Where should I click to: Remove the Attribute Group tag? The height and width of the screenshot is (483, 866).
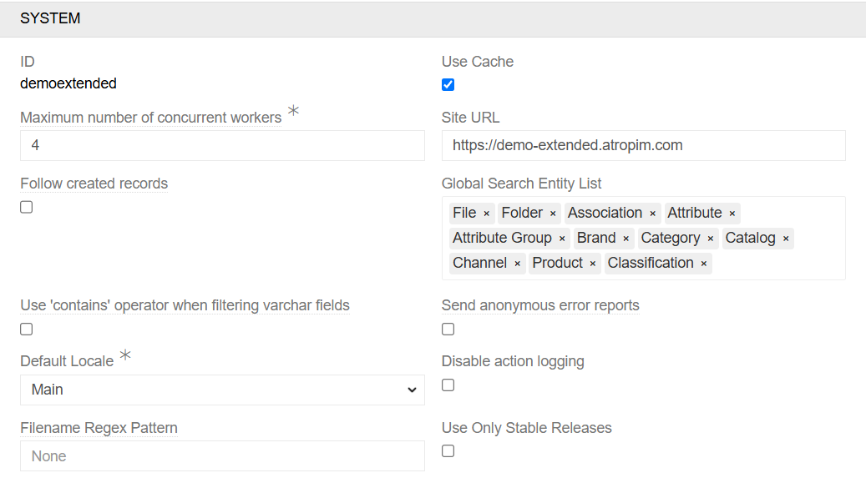[562, 239]
